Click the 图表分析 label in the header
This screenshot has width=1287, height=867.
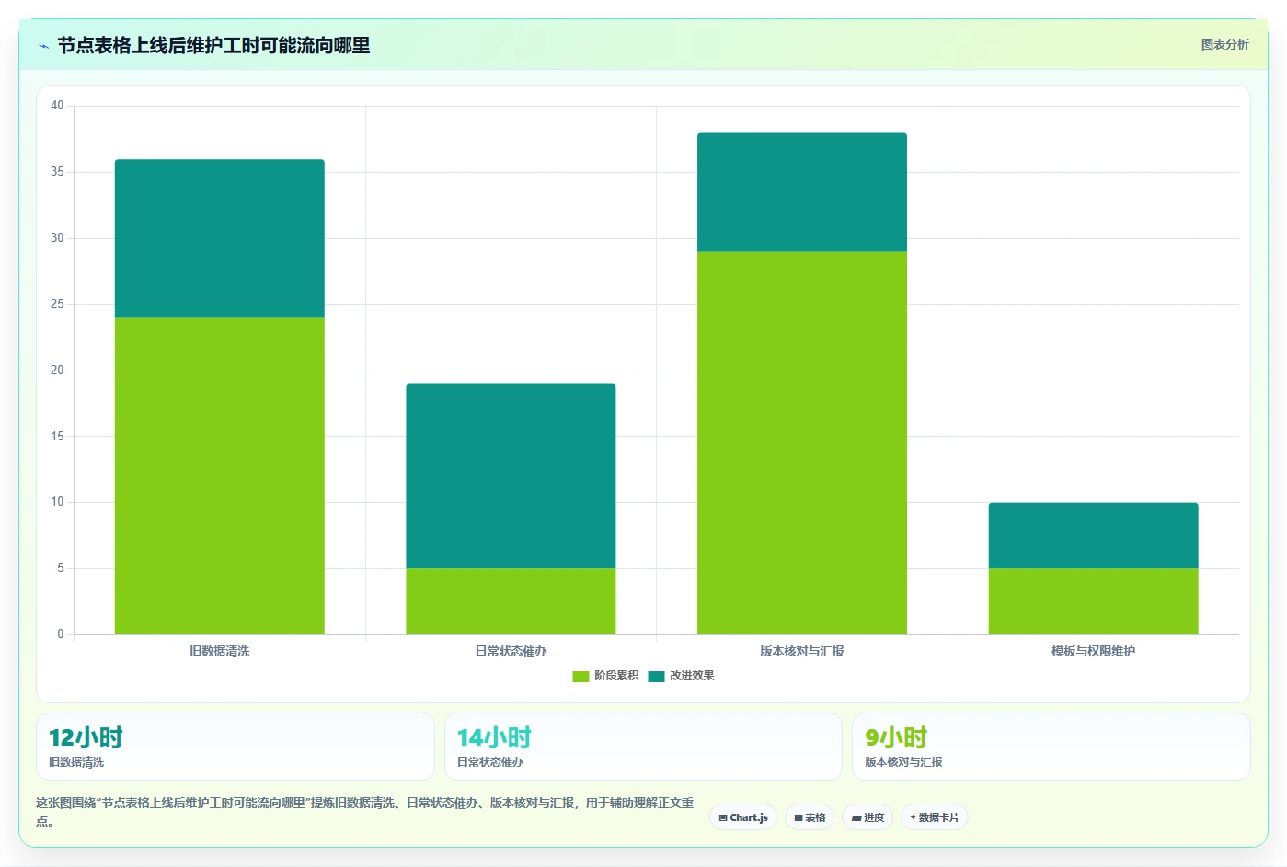[1224, 44]
